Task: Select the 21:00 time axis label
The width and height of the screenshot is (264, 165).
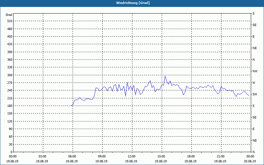Action: point(220,156)
